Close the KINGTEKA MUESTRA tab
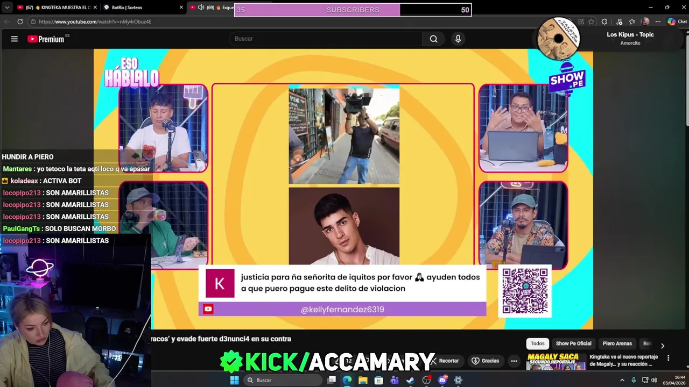This screenshot has height=387, width=689. [x=95, y=8]
